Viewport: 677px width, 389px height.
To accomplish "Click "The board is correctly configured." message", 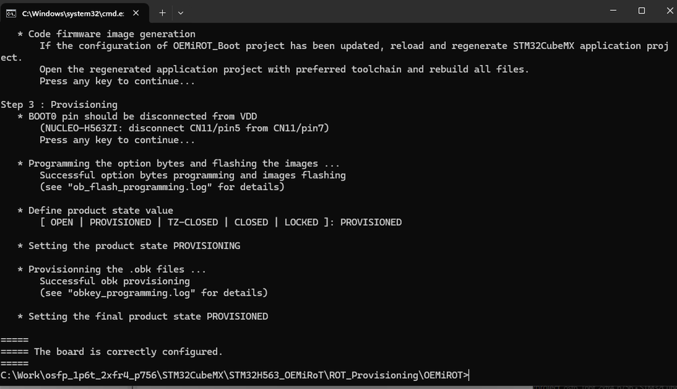I will point(128,352).
